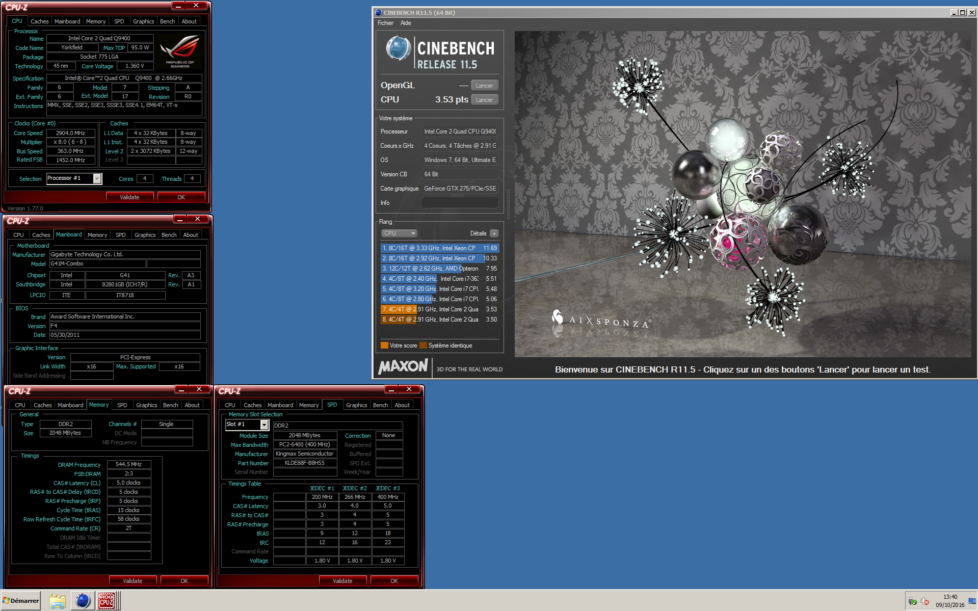Click the processor name Intel Core 2 Quad Q9400
978x611 pixels.
(x=99, y=38)
